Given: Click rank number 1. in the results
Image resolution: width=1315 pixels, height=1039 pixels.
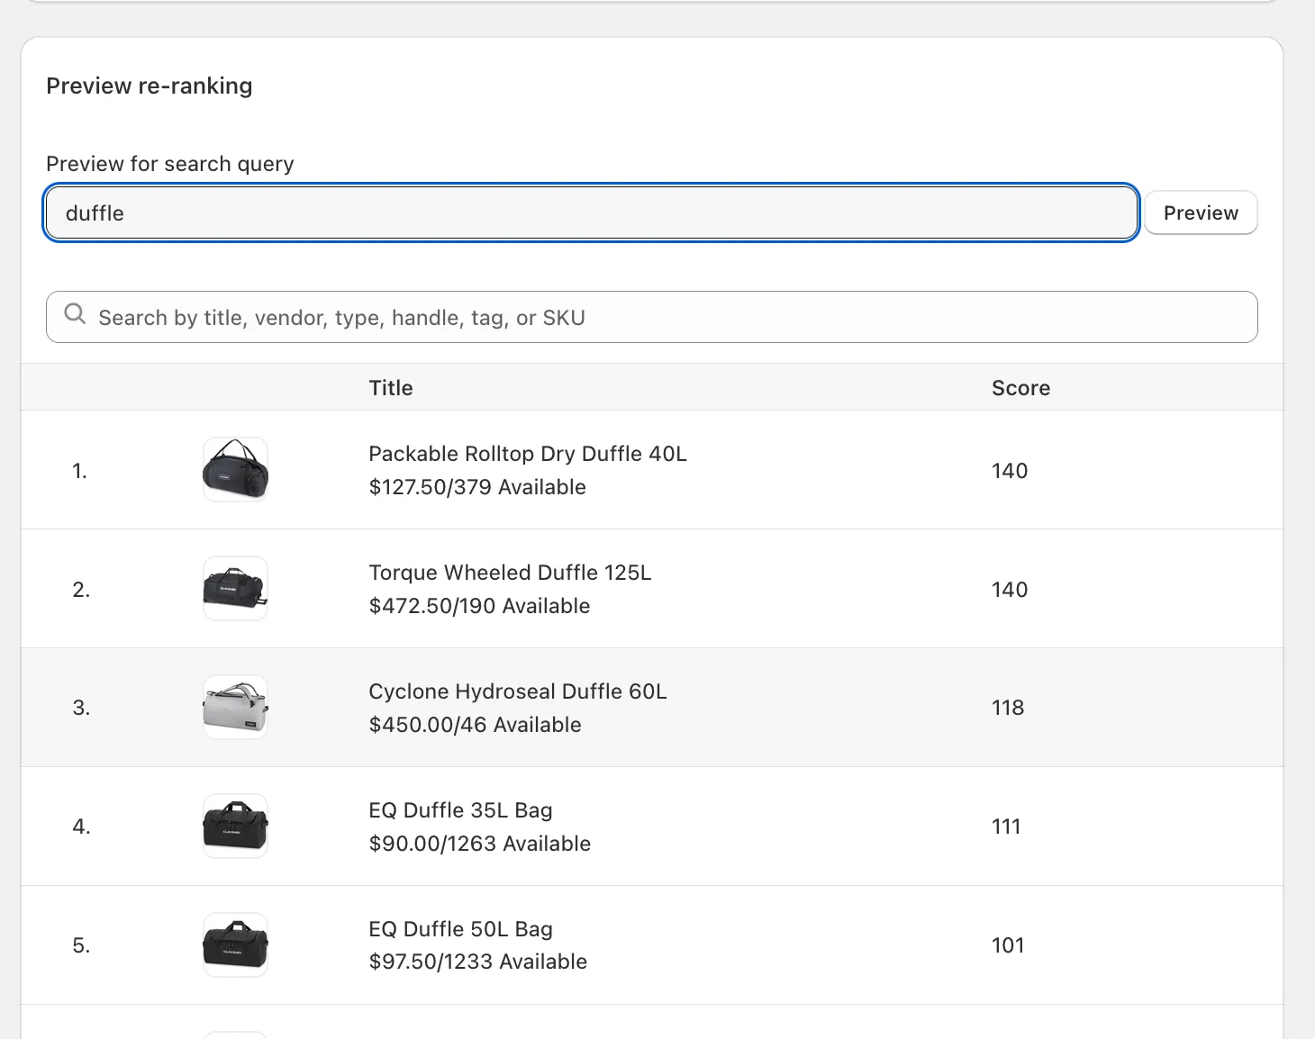Looking at the screenshot, I should [79, 471].
